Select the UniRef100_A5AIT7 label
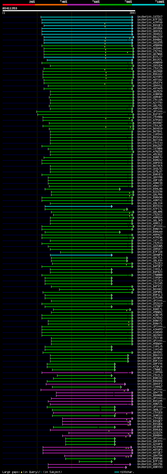 [x=150, y=186]
